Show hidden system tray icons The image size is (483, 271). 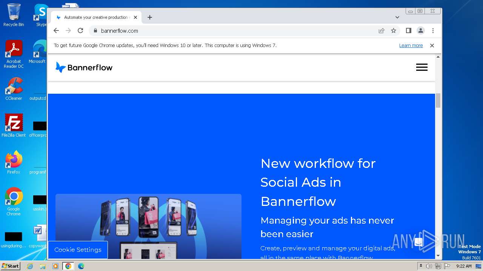[421, 266]
